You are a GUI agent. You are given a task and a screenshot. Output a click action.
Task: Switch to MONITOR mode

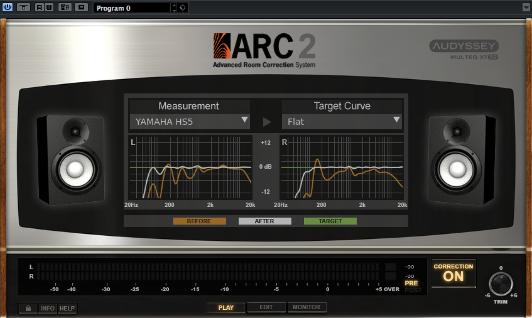tap(307, 308)
